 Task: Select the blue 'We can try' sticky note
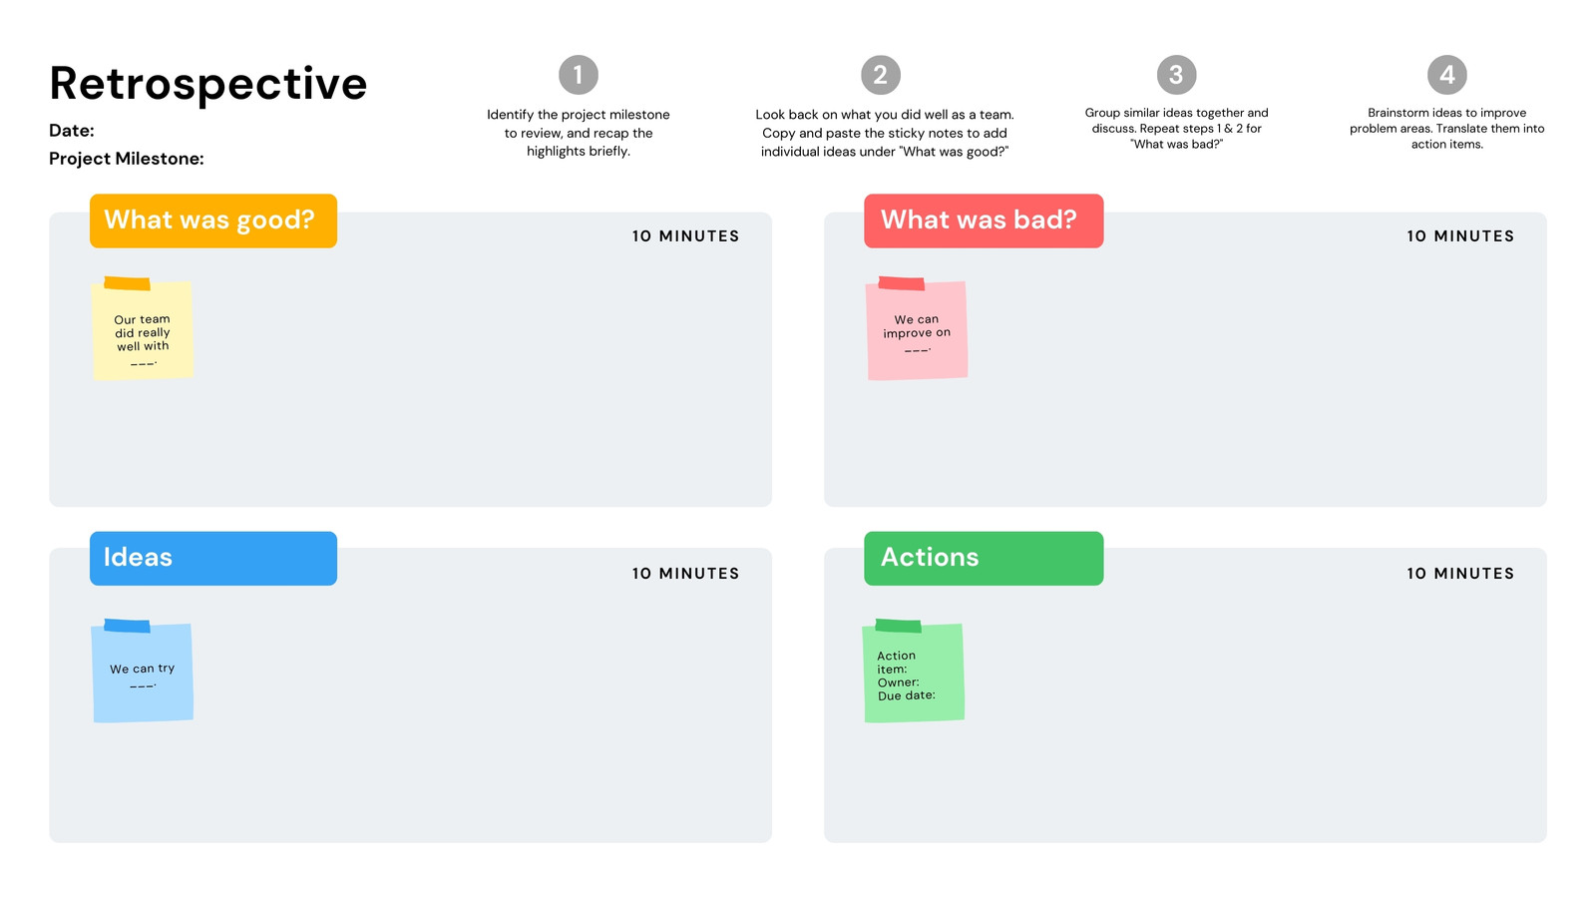143,671
